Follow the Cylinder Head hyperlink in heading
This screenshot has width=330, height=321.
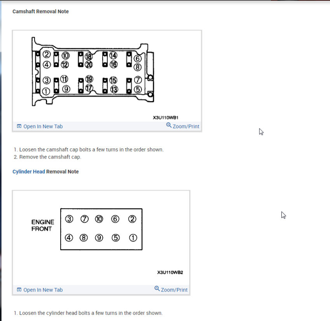point(29,172)
